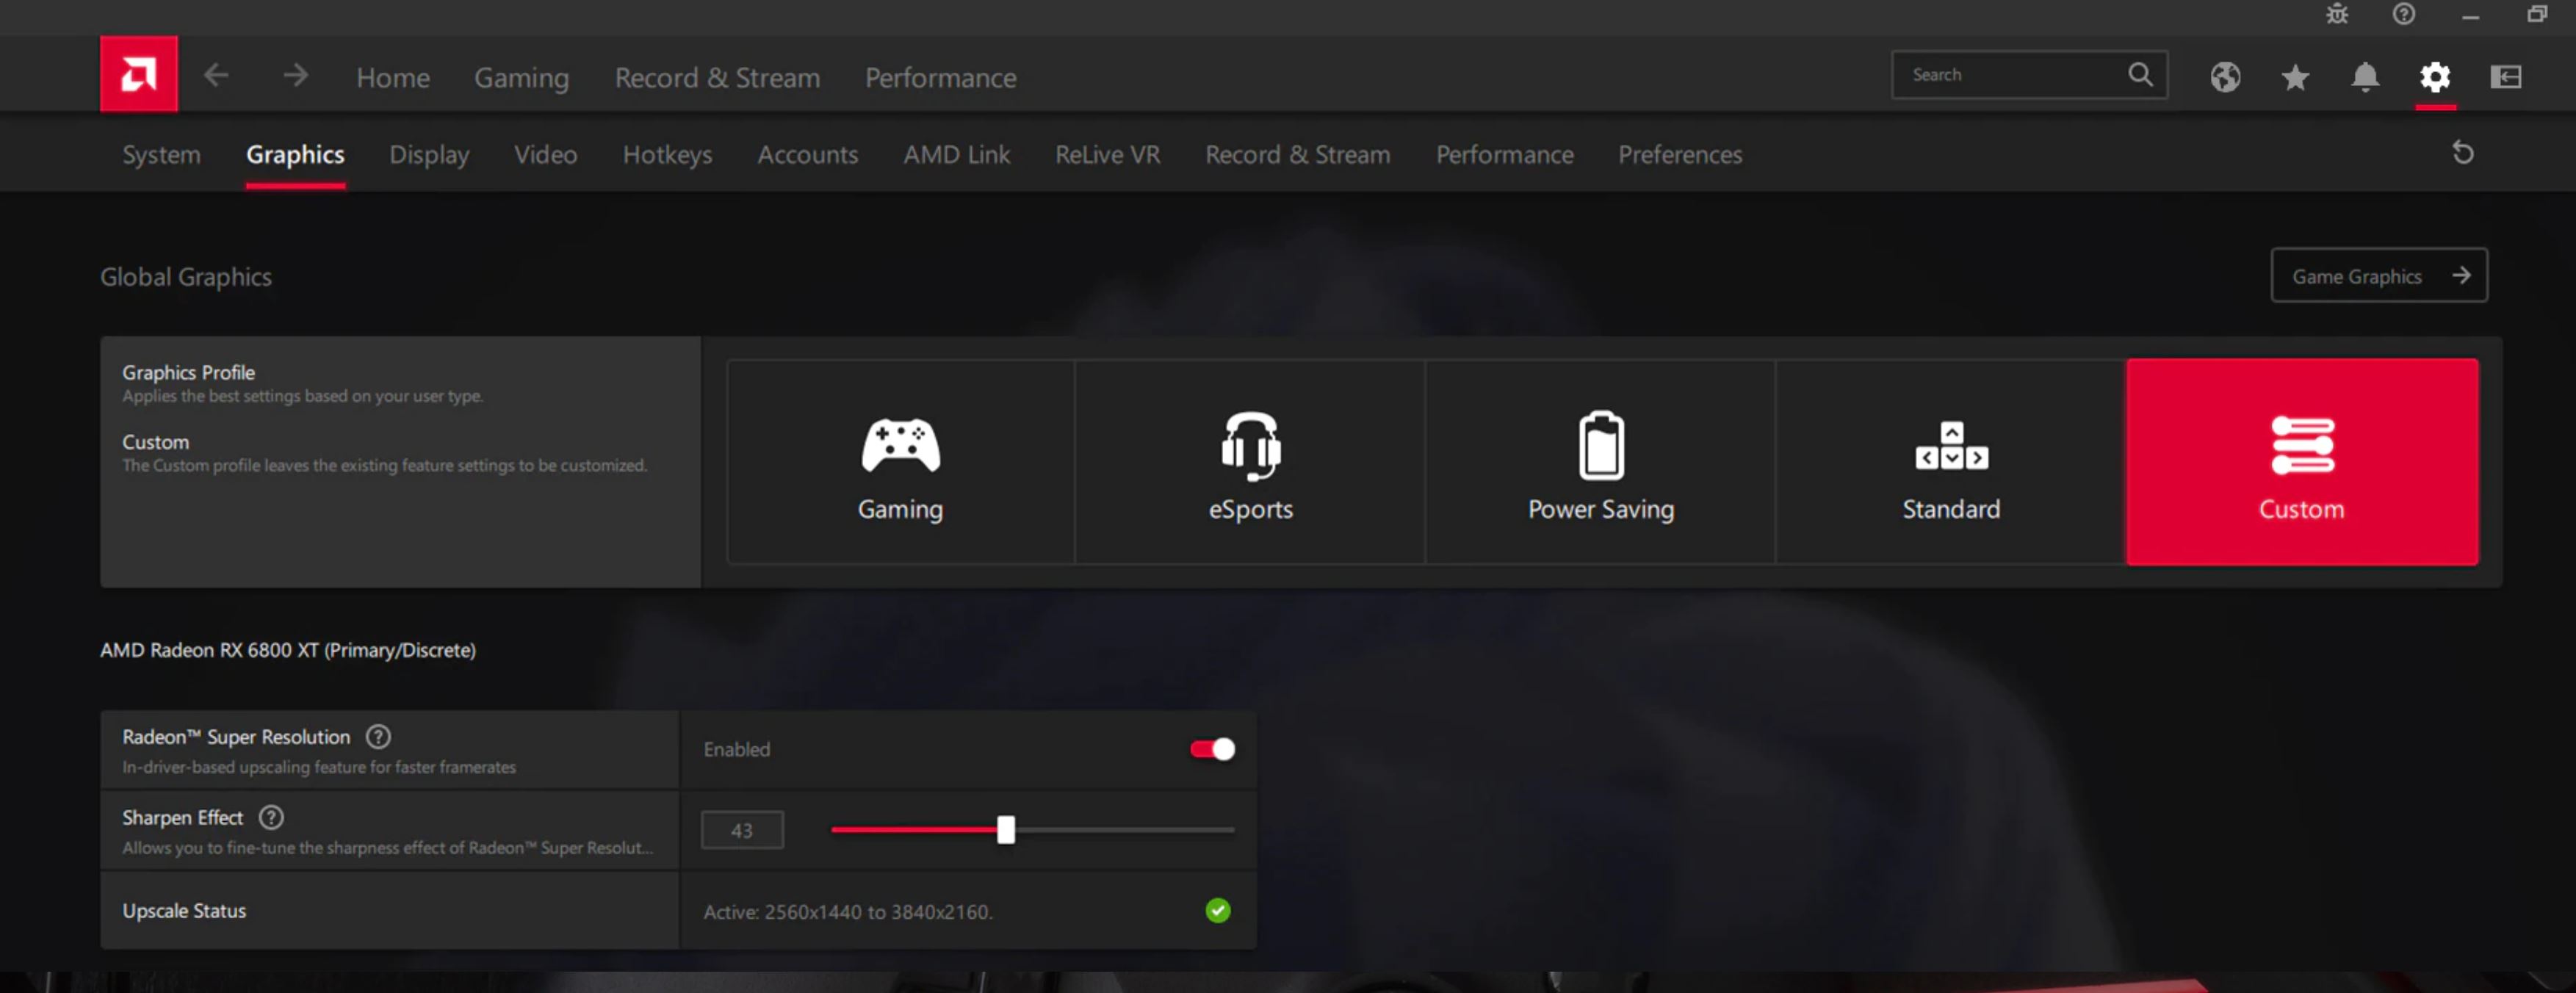Select the Gaming graphics profile
Image resolution: width=2576 pixels, height=993 pixels.
click(x=900, y=462)
